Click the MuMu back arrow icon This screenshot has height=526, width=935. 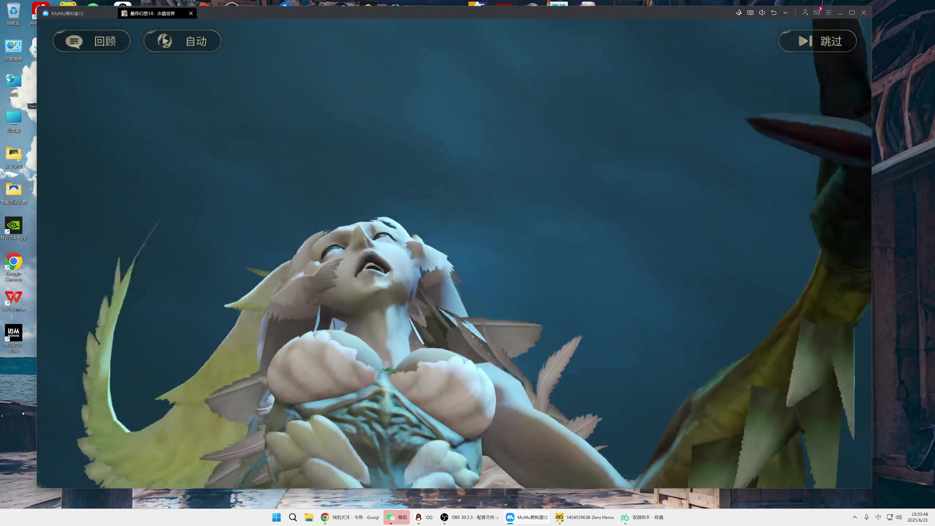(x=774, y=12)
